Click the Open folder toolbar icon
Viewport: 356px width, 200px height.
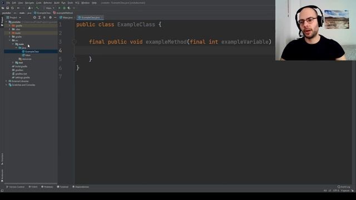pyautogui.click(x=3, y=8)
